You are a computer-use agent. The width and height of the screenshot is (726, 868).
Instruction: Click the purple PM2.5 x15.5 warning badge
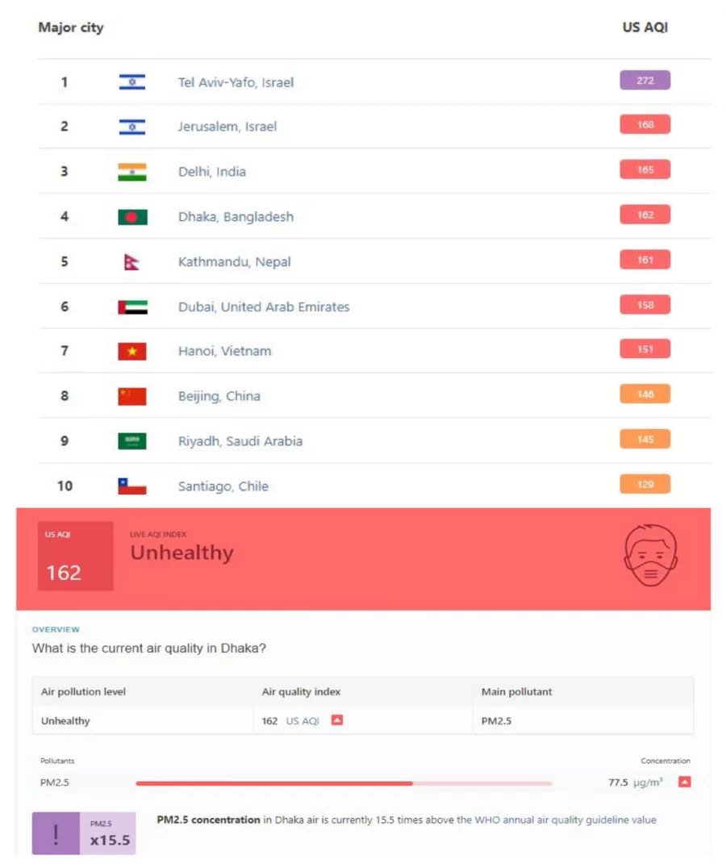point(84,833)
